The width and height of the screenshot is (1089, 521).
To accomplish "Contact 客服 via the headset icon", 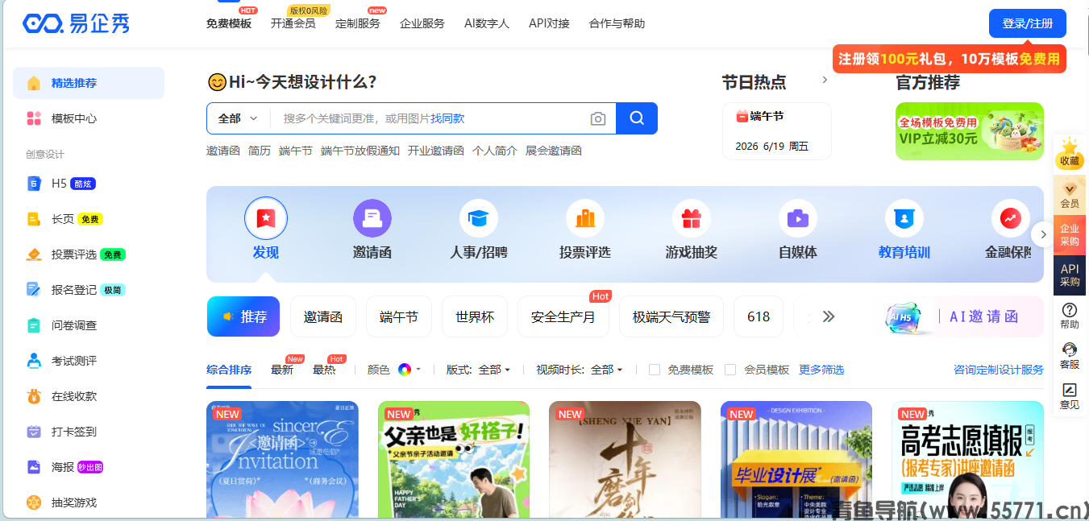I will tap(1070, 349).
